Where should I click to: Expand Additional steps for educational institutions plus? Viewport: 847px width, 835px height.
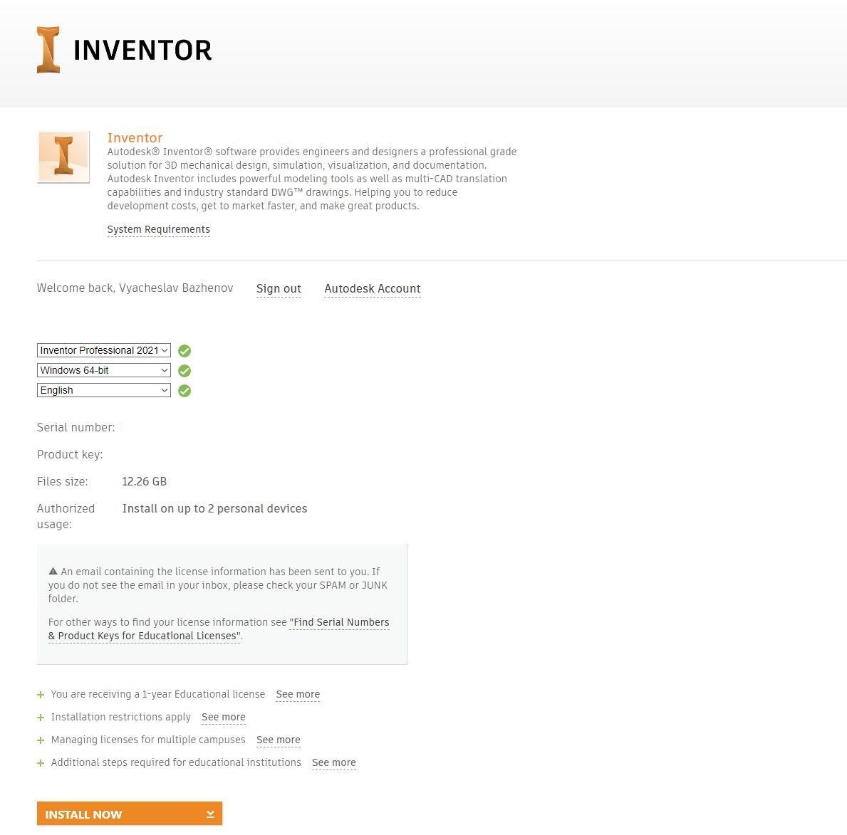pos(41,762)
